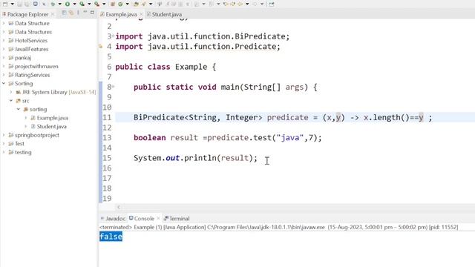The width and height of the screenshot is (475, 267).
Task: Toggle Link with Editor in Package Explorer
Action: coord(71,13)
